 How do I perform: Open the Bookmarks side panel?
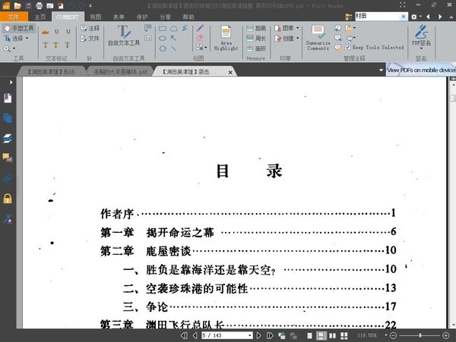point(8,98)
